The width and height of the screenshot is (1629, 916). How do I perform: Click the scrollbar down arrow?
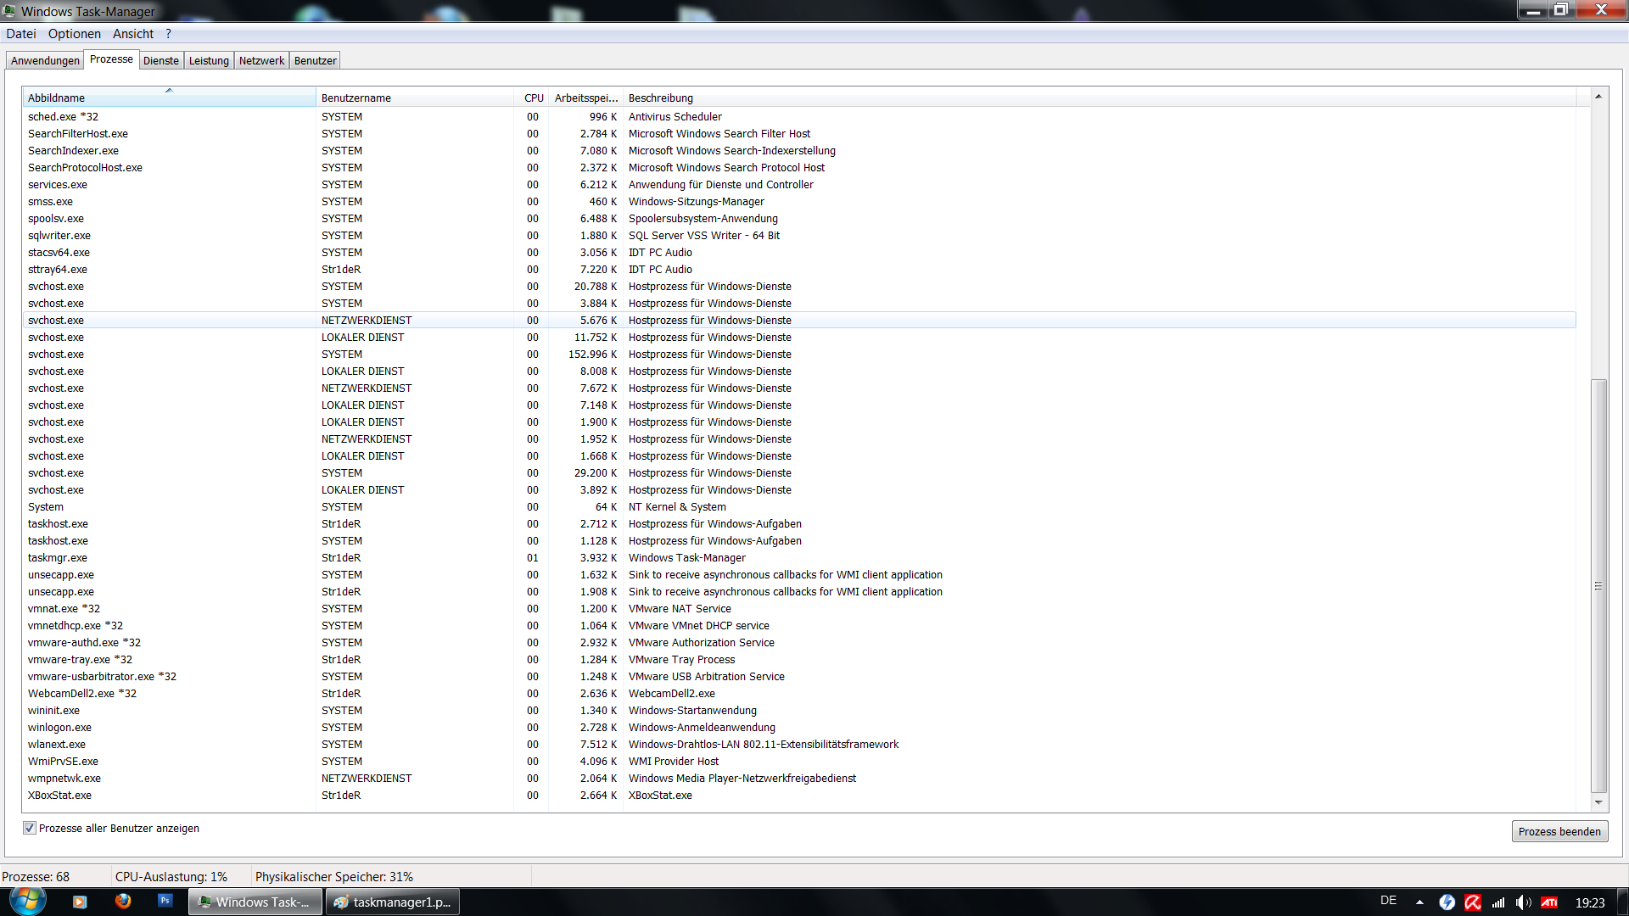[1598, 802]
